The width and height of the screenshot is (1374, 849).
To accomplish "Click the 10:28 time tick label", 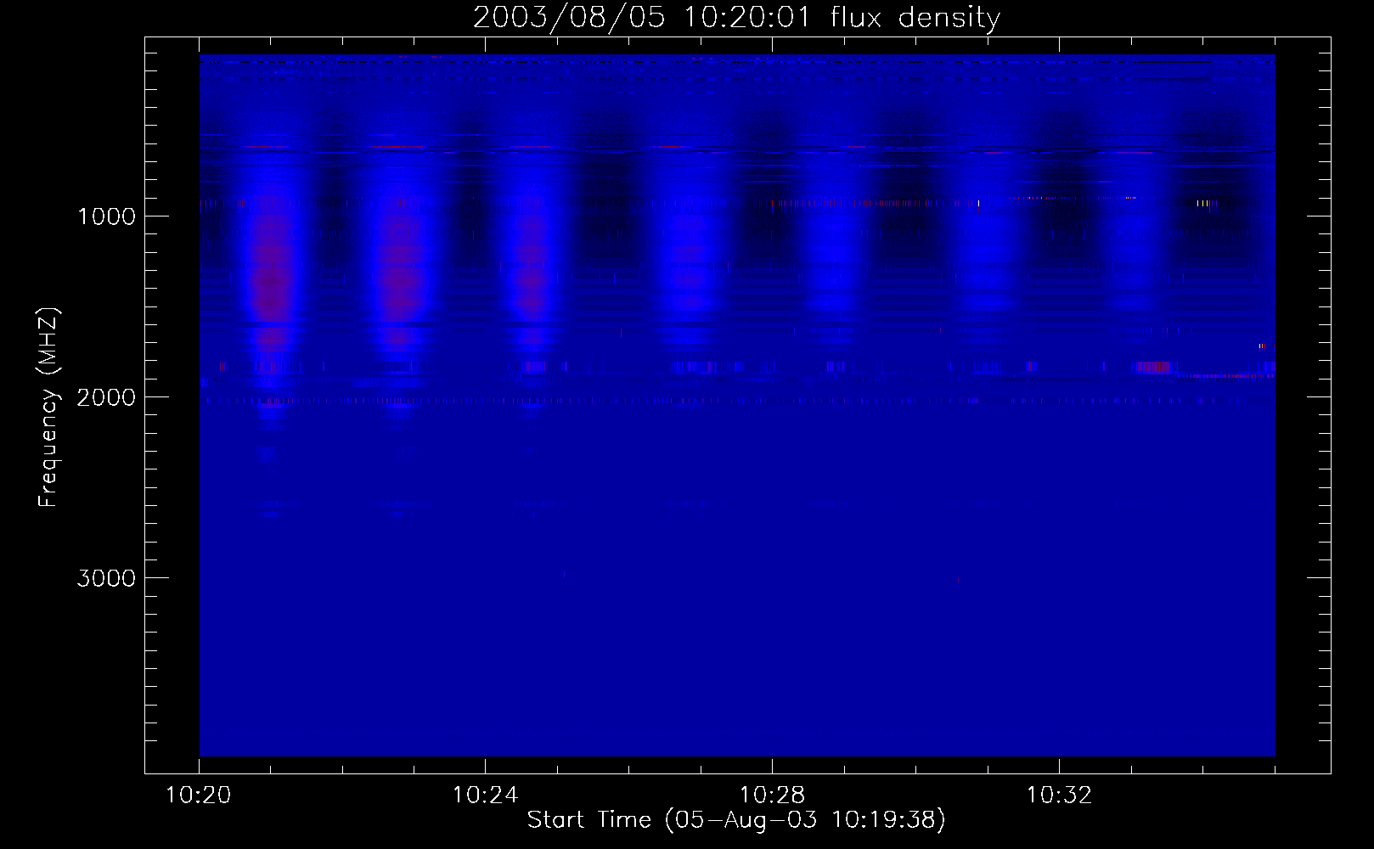I will 772,796.
